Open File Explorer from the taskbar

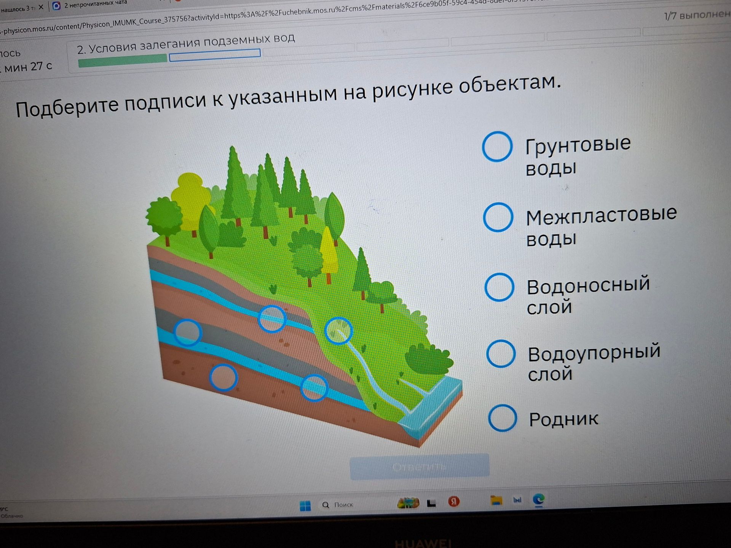(496, 500)
